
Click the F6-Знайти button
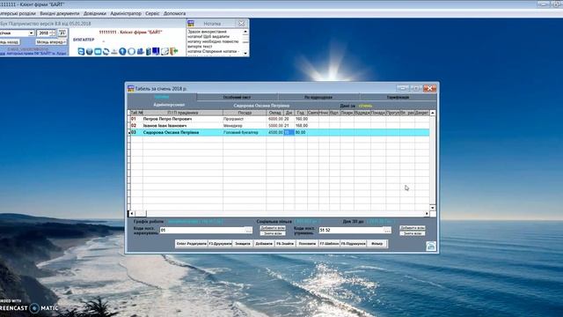click(285, 244)
